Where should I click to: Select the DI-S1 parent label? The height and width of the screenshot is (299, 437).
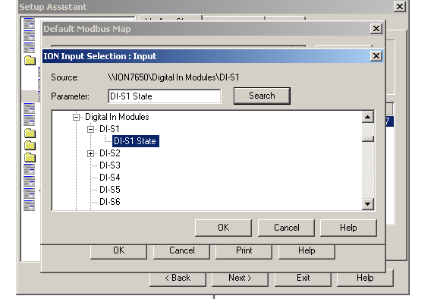109,129
